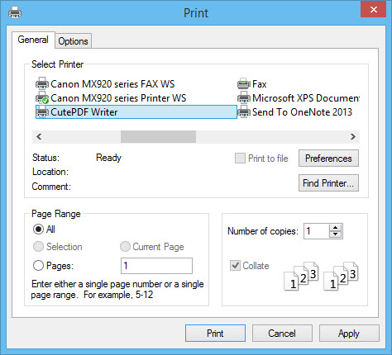The image size is (392, 355).
Task: Choose the Fax device icon
Action: tap(244, 83)
